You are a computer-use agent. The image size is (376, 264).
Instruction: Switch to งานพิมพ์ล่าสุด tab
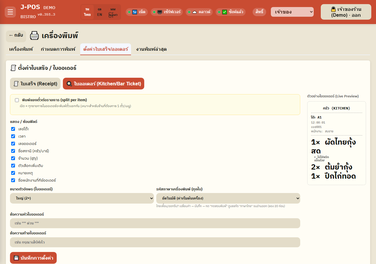(151, 49)
